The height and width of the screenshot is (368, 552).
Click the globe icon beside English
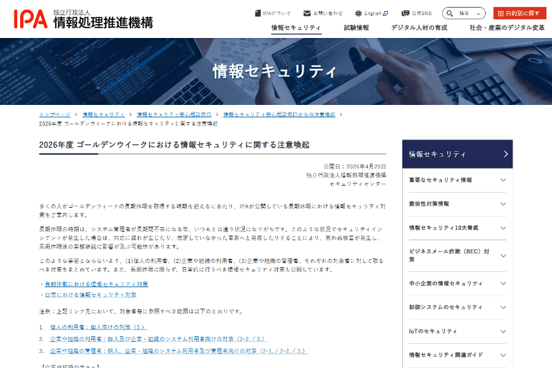[358, 13]
